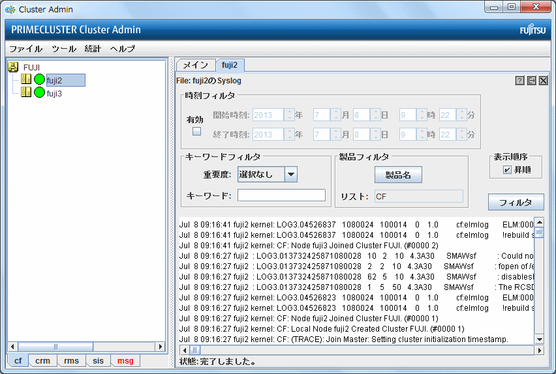The height and width of the screenshot is (374, 556).
Task: Switch to the cf bottom tab
Action: (18, 361)
